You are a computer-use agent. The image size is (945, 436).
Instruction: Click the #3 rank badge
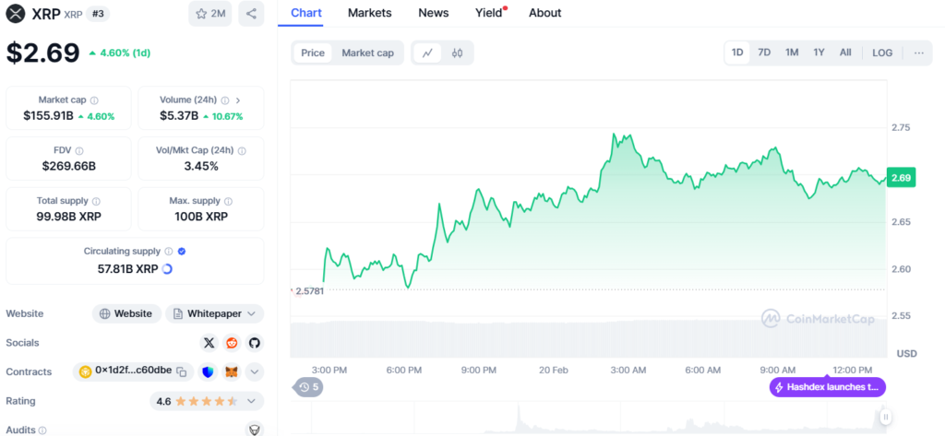click(x=98, y=14)
